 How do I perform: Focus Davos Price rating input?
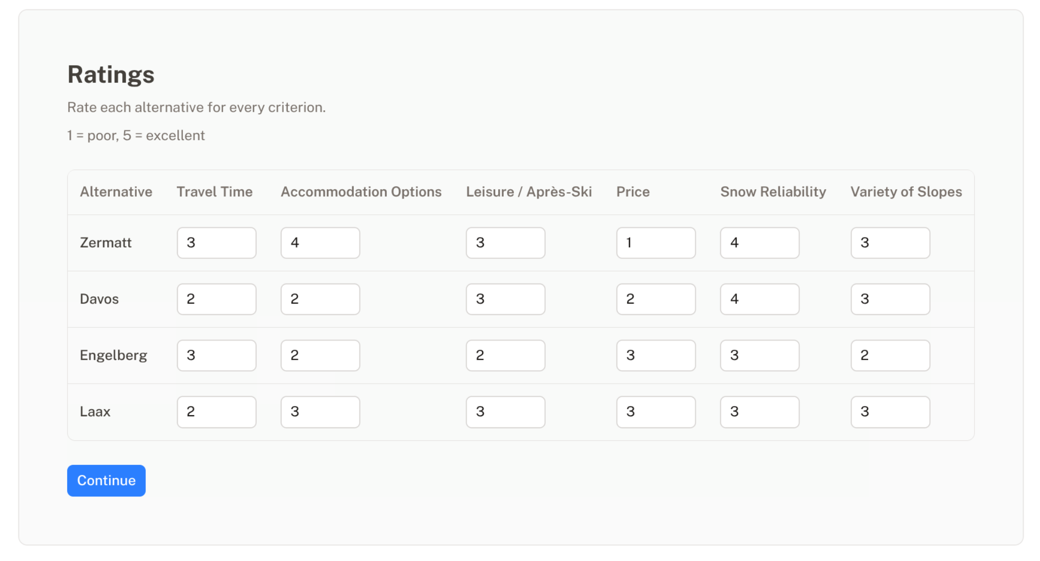click(x=656, y=299)
